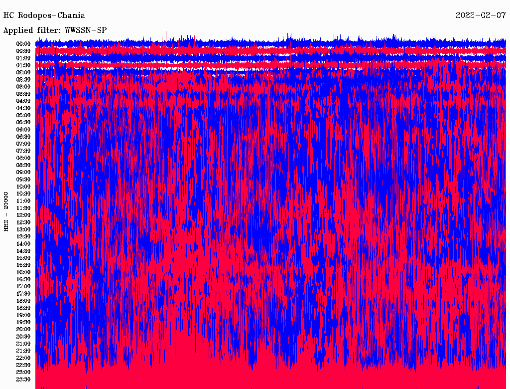Click the 18:00 time label
The image size is (510, 389).
(x=23, y=301)
